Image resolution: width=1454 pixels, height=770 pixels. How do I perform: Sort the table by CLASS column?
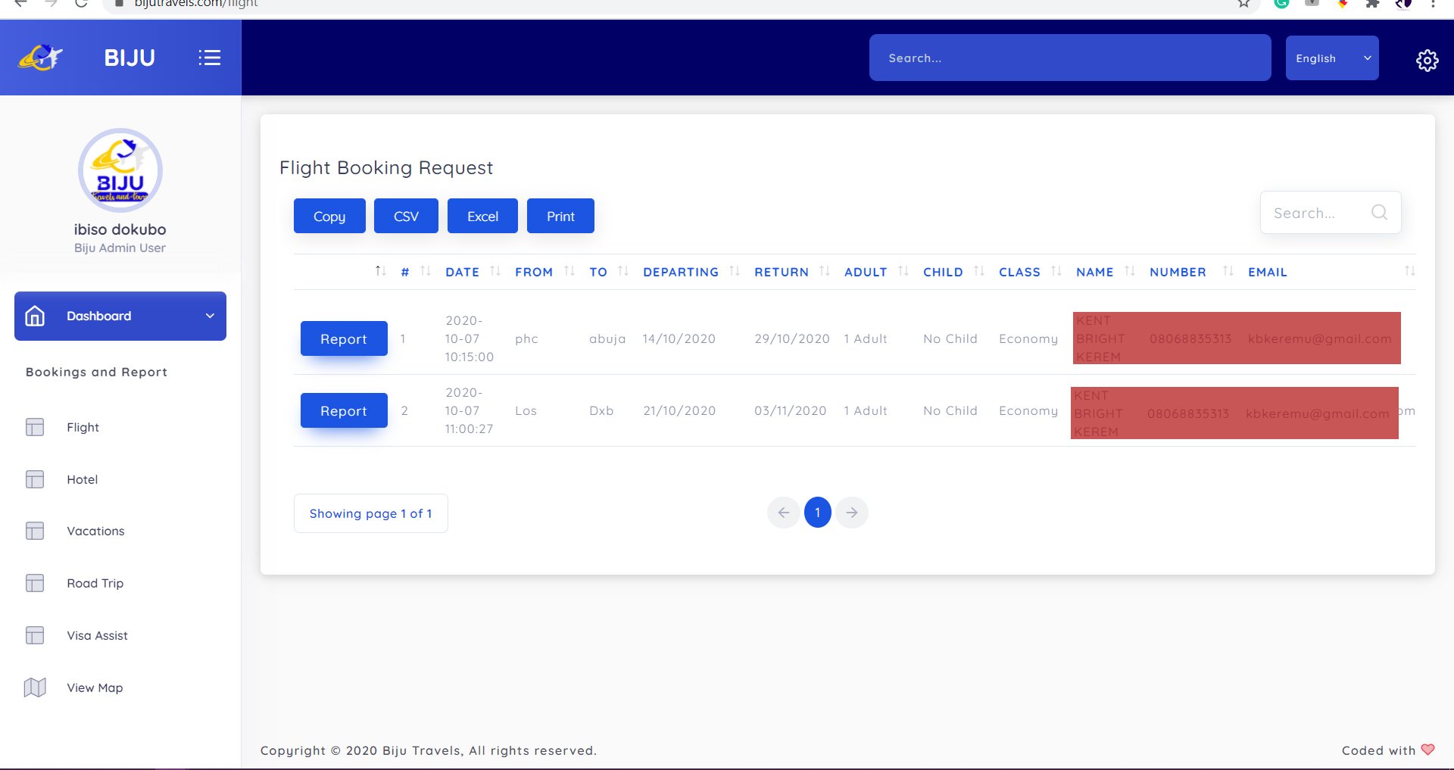pos(1019,272)
